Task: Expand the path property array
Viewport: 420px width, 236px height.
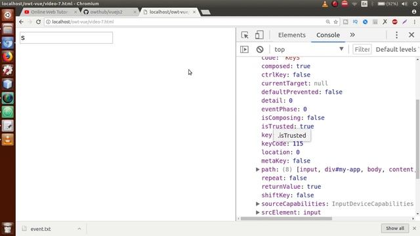Action: tap(257, 169)
